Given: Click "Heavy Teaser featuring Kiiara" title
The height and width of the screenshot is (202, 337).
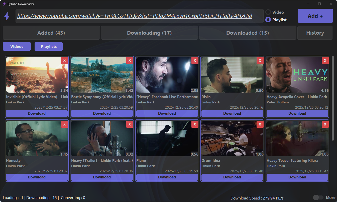Looking at the screenshot, I should click(292, 161).
